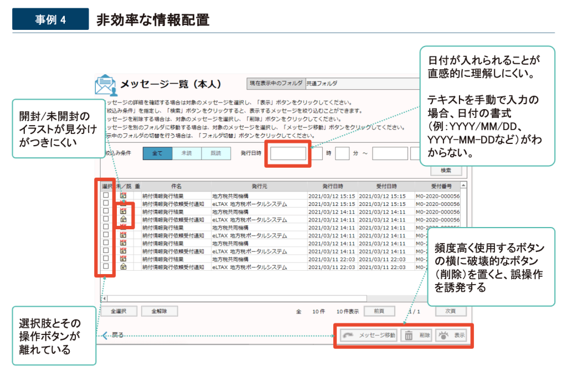
Task: Select the checkbox in the last message row
Action: click(x=106, y=267)
